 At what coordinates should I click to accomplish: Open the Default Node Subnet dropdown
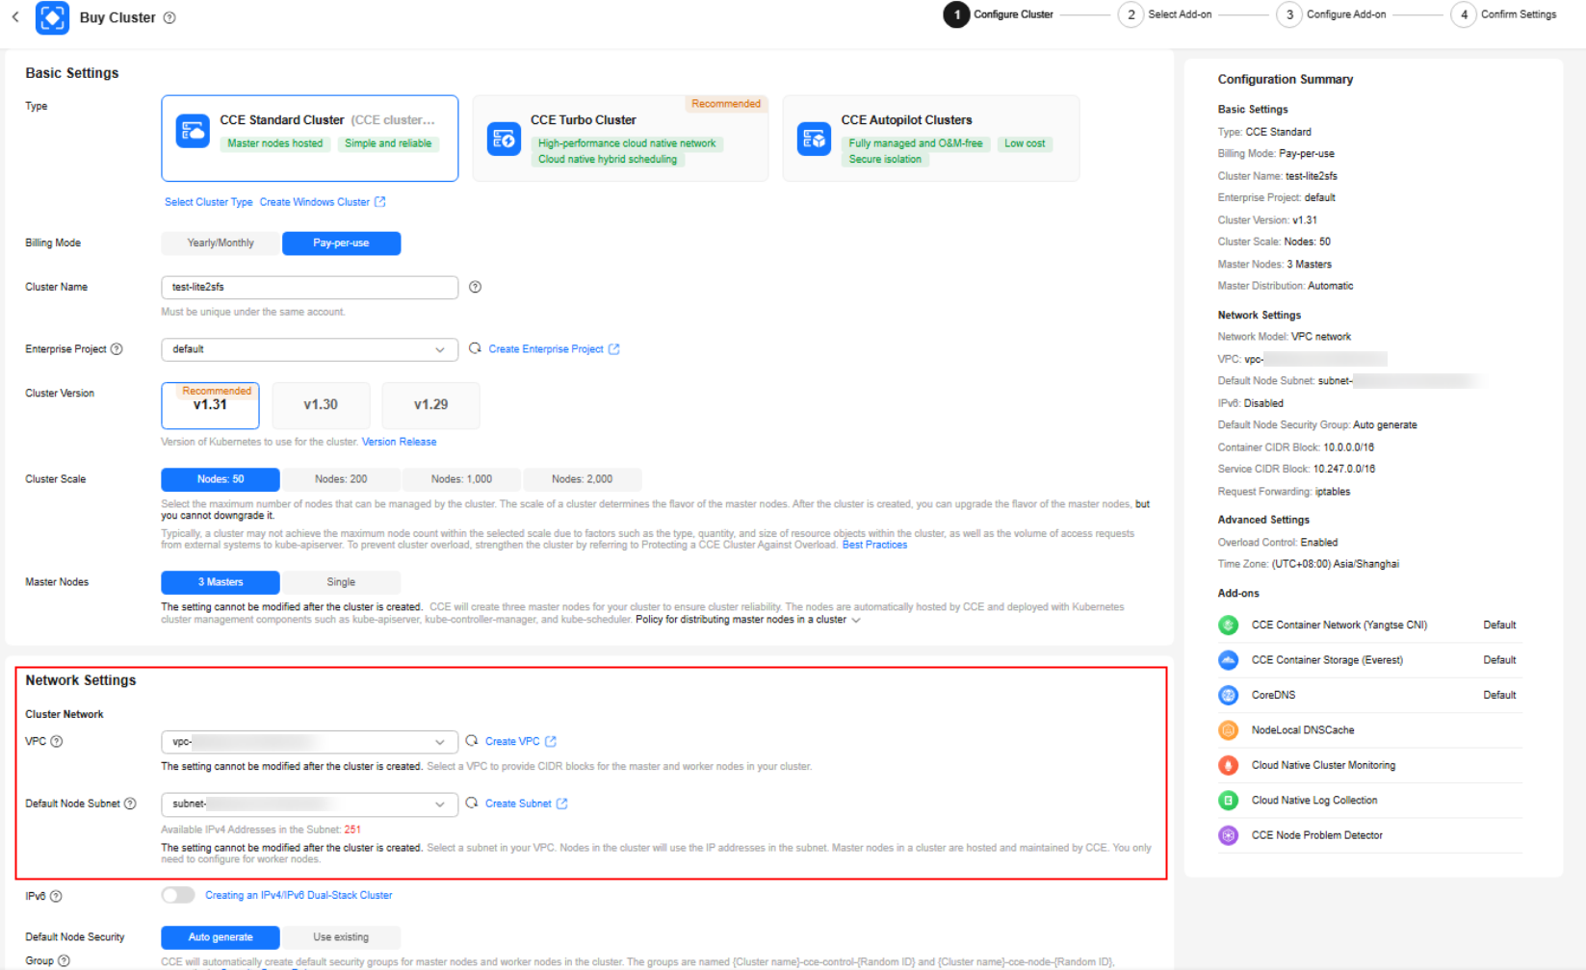pyautogui.click(x=309, y=804)
